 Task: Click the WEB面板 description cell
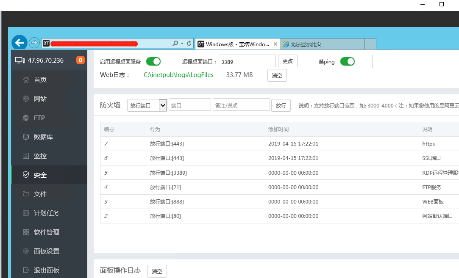point(433,201)
